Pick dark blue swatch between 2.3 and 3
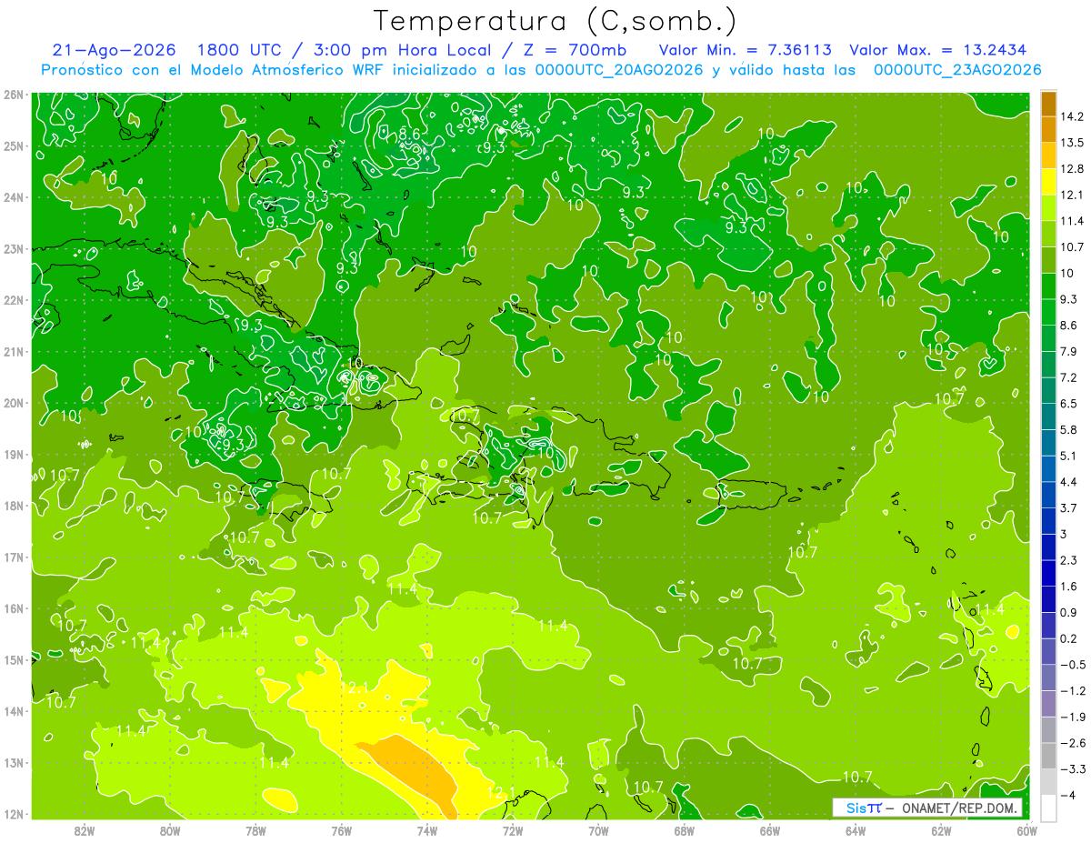The image size is (1091, 843). (1048, 547)
